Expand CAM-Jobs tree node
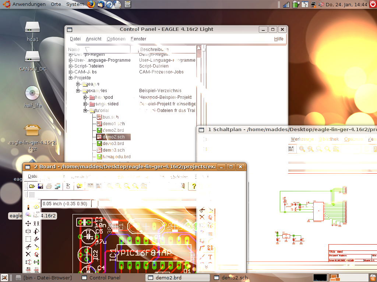377x282 pixels. [x=71, y=72]
